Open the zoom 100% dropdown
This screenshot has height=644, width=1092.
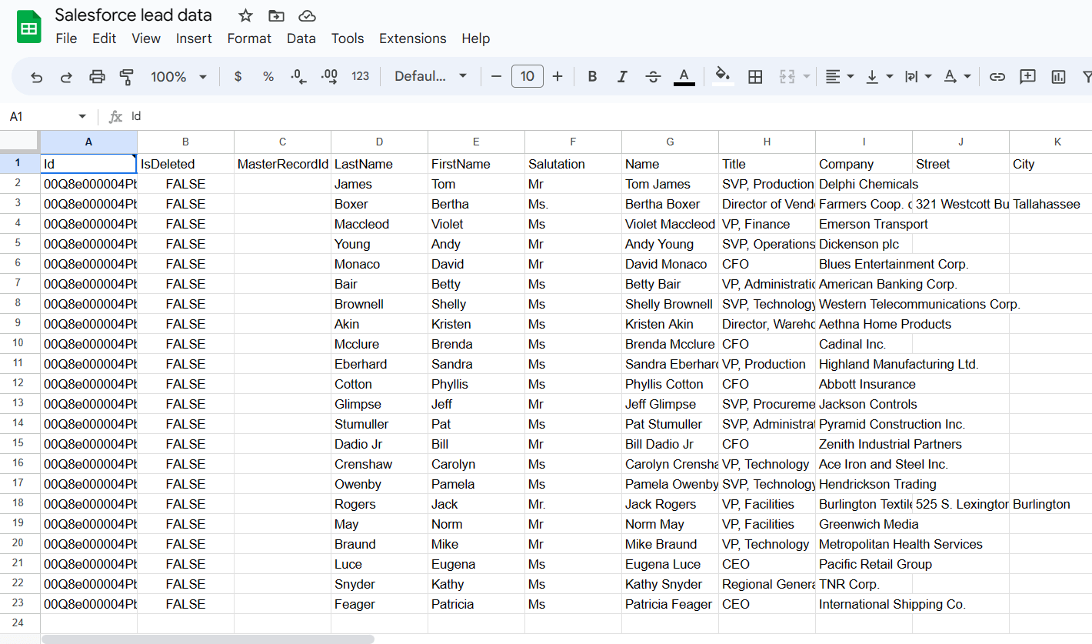tap(178, 76)
